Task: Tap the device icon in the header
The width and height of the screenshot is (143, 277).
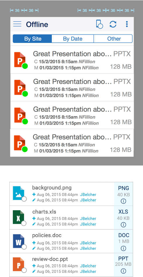Action: coord(99,24)
